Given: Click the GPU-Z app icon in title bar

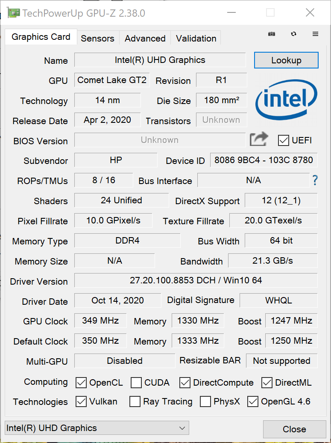Looking at the screenshot, I should coord(13,13).
